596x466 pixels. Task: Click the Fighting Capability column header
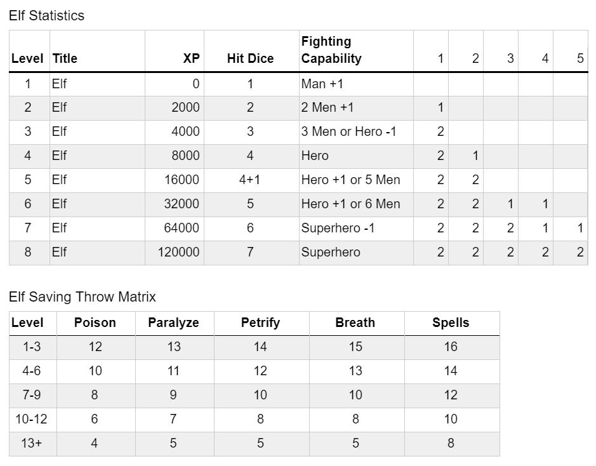[x=331, y=50]
